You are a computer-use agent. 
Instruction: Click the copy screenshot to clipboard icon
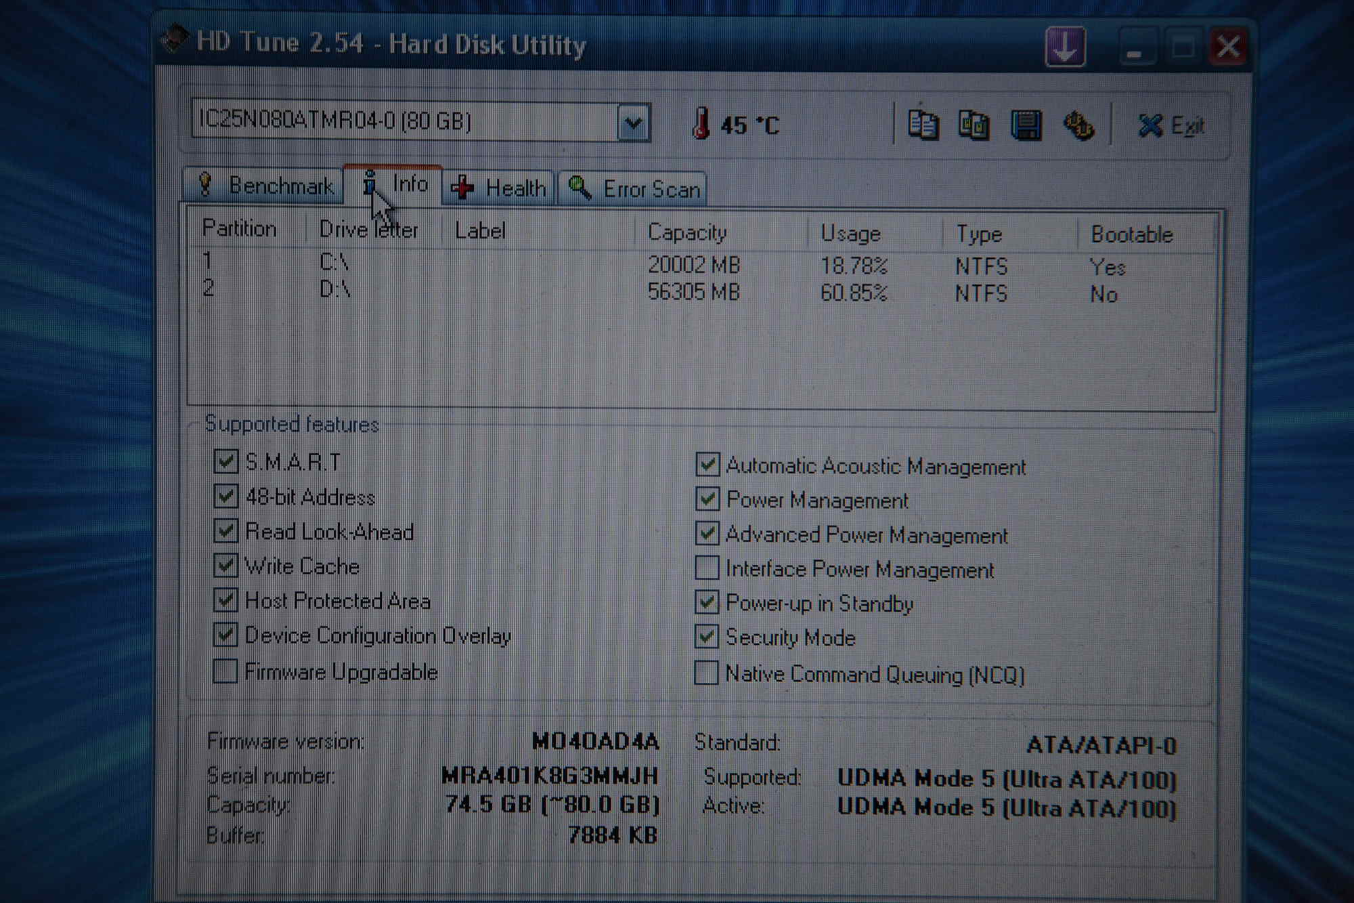tap(974, 126)
